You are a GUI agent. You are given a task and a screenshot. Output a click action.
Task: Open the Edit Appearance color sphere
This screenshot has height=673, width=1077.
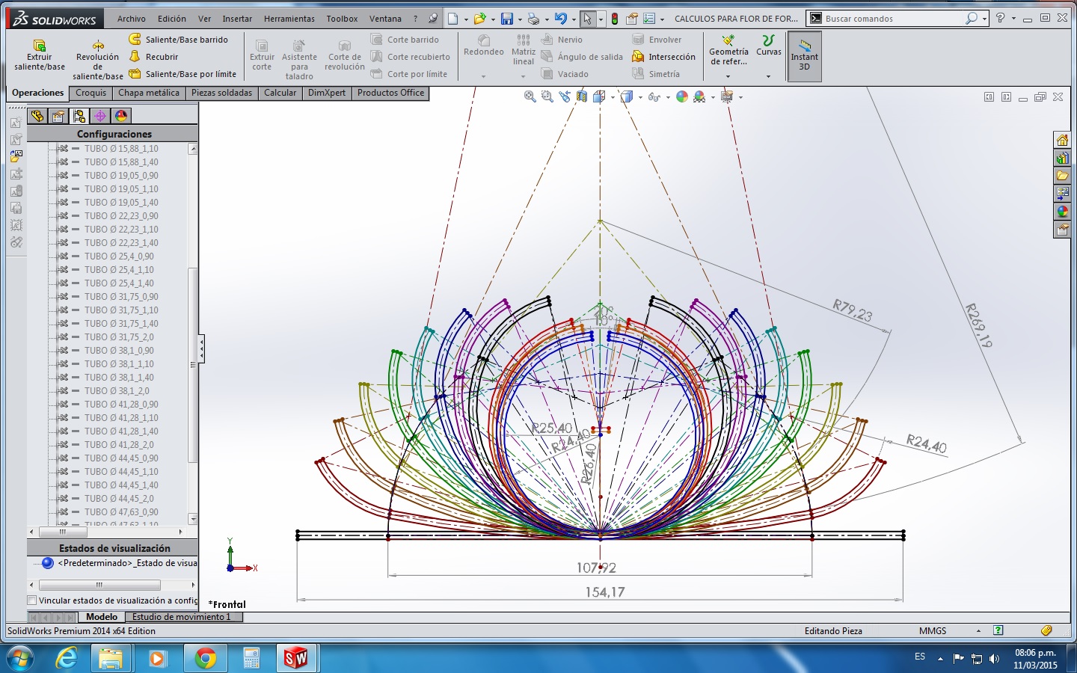[x=682, y=96]
